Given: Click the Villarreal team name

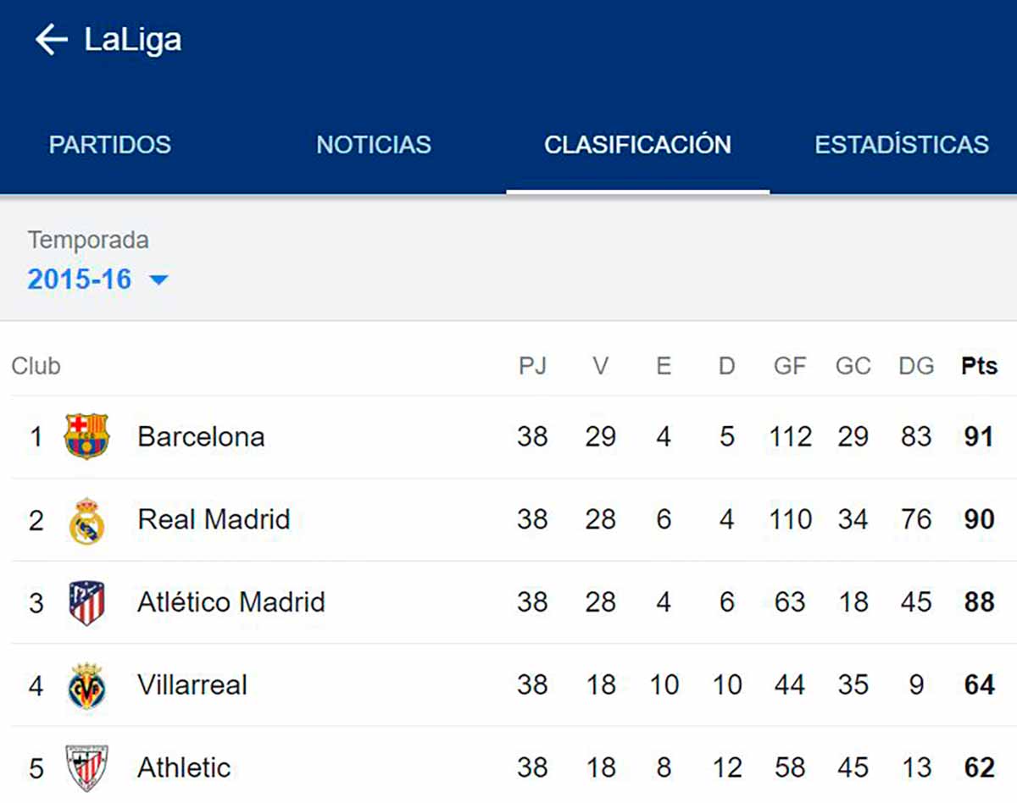Looking at the screenshot, I should tap(192, 685).
